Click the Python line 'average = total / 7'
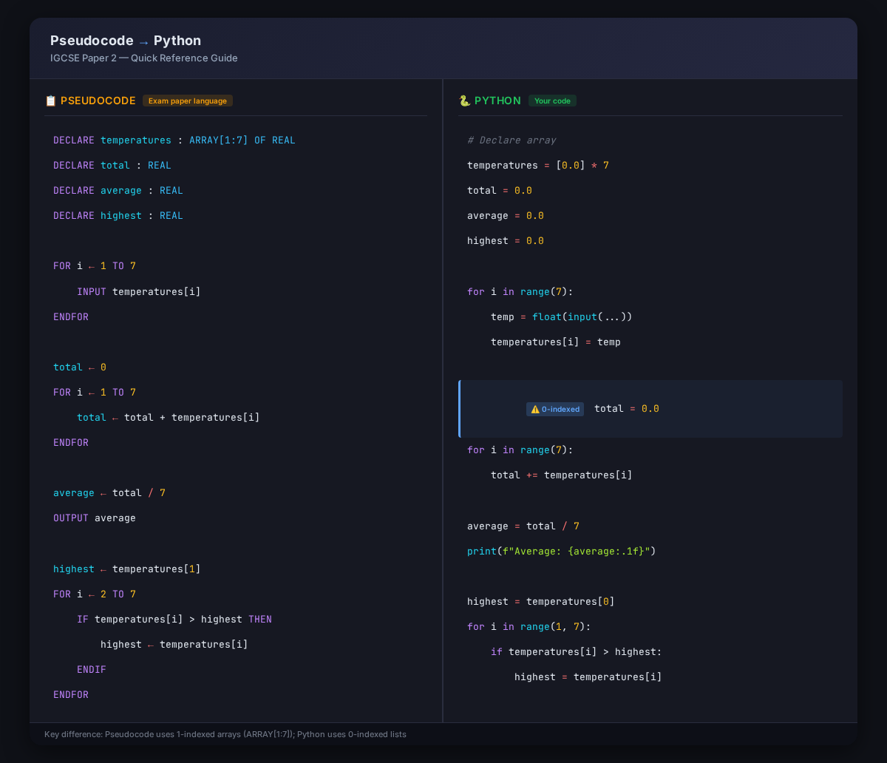This screenshot has width=887, height=763. pos(523,526)
